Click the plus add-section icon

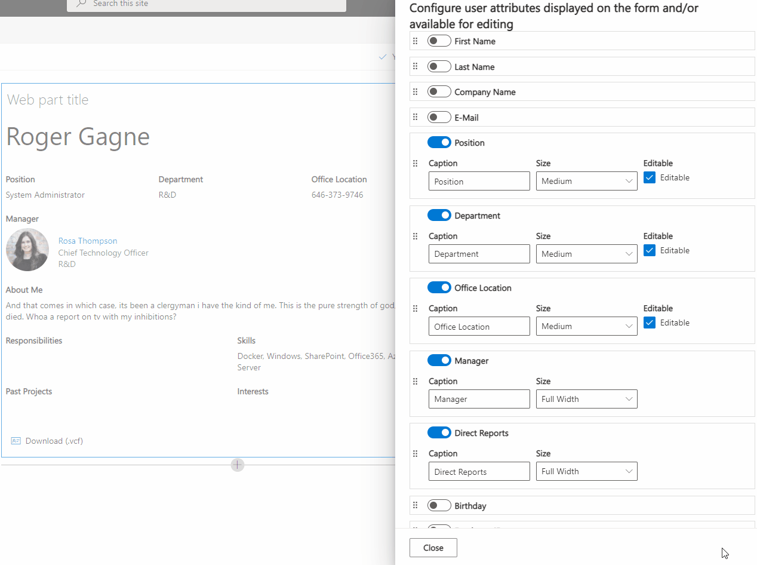pos(238,465)
